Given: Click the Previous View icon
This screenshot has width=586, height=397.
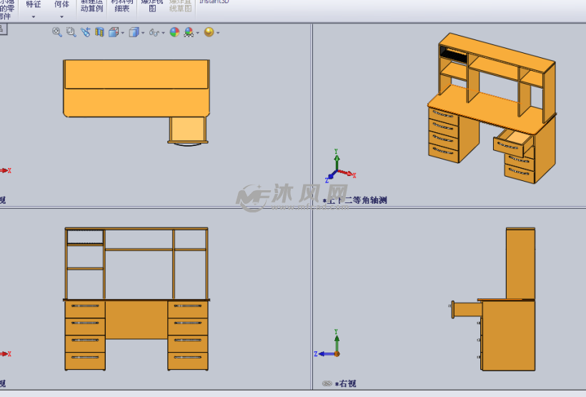Looking at the screenshot, I should coord(85,32).
